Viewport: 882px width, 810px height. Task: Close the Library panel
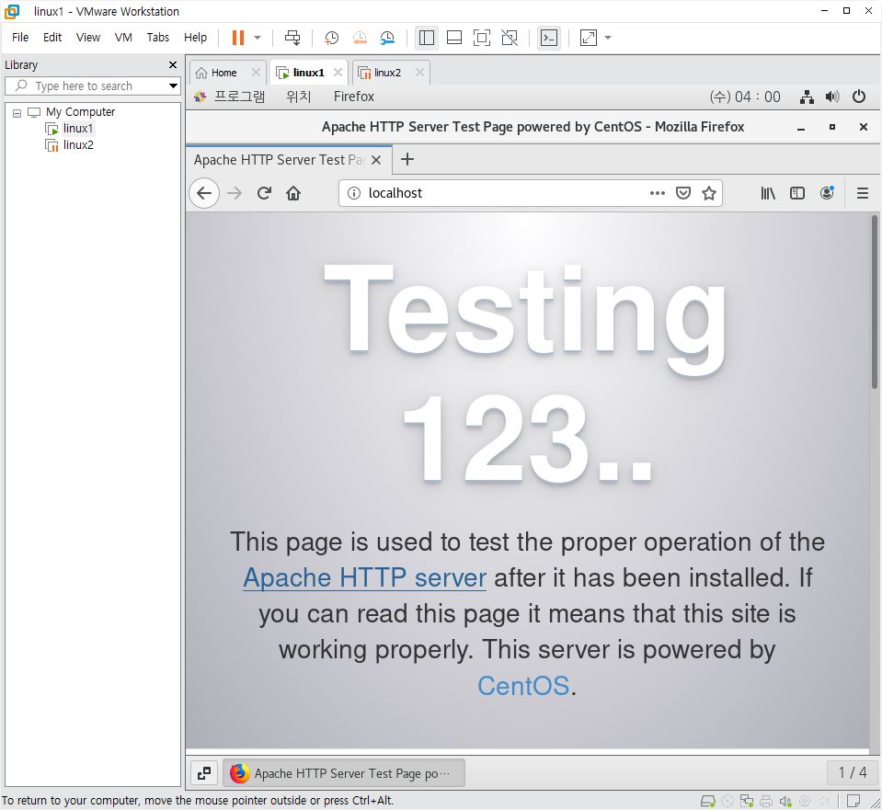(x=173, y=64)
